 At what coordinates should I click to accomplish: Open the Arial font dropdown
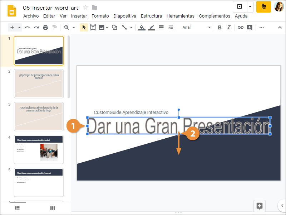(x=196, y=27)
